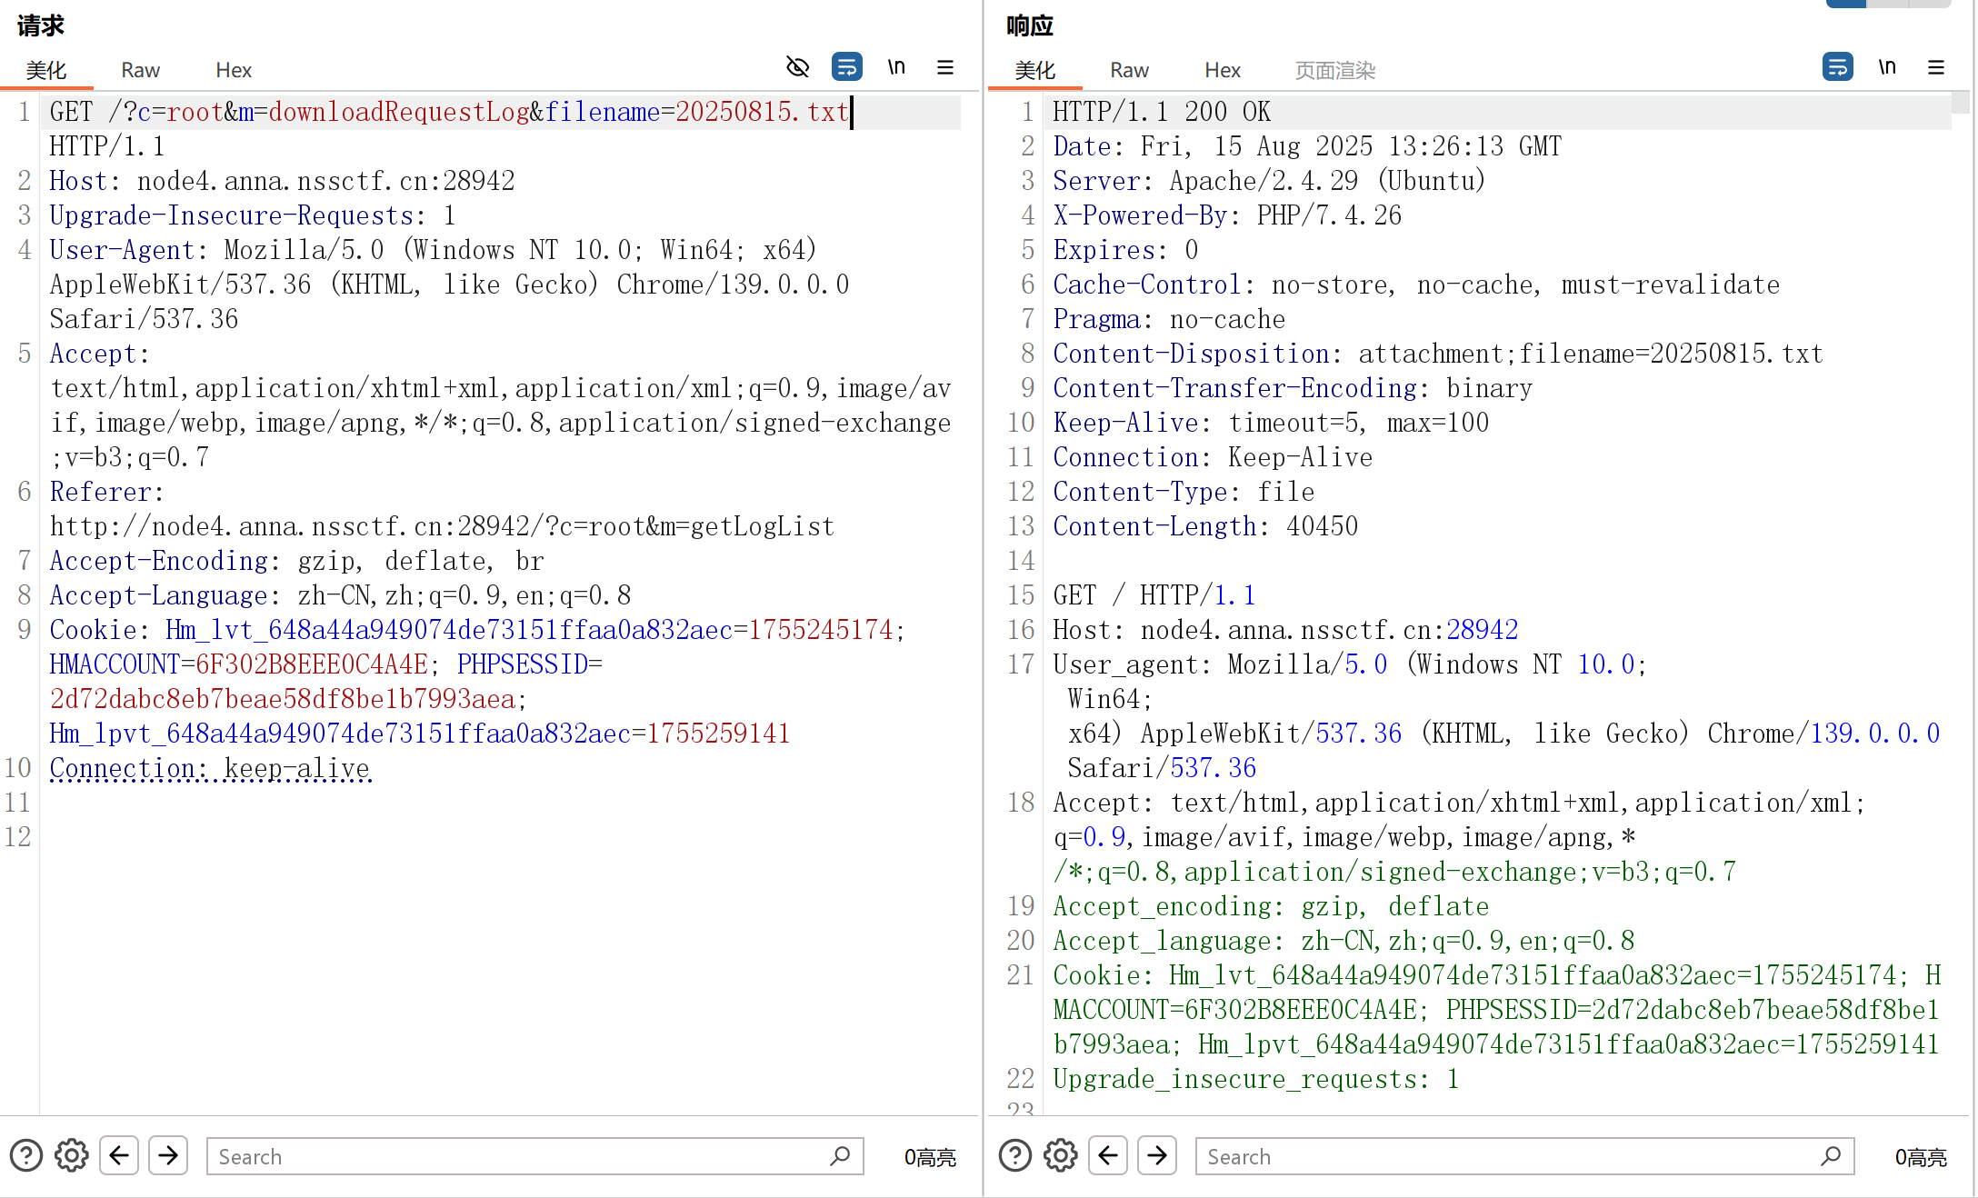
Task: Go to next match in response search
Action: click(x=1157, y=1156)
